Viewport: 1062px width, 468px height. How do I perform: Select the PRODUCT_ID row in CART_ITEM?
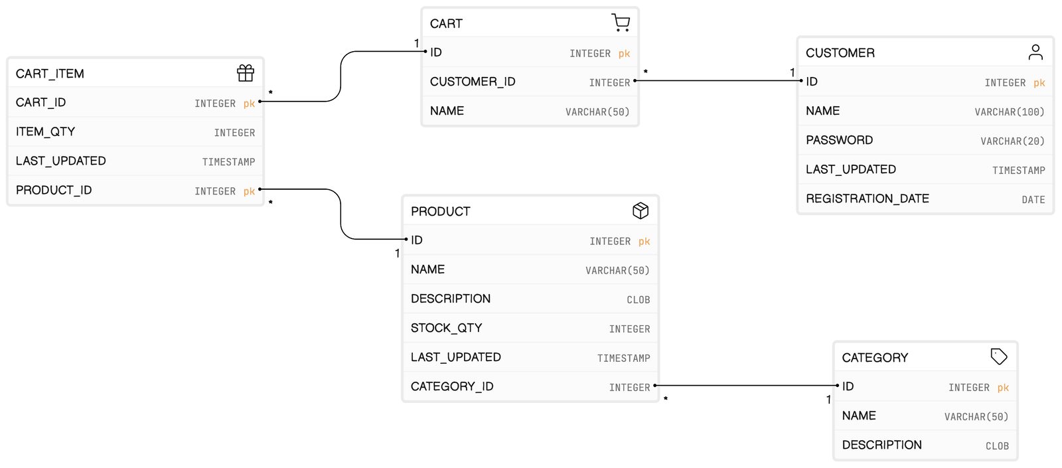click(x=135, y=190)
